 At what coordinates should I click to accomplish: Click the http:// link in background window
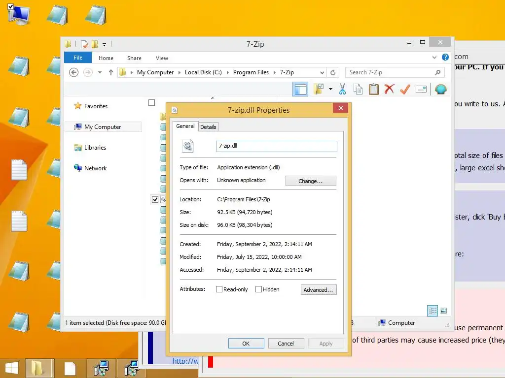185,361
